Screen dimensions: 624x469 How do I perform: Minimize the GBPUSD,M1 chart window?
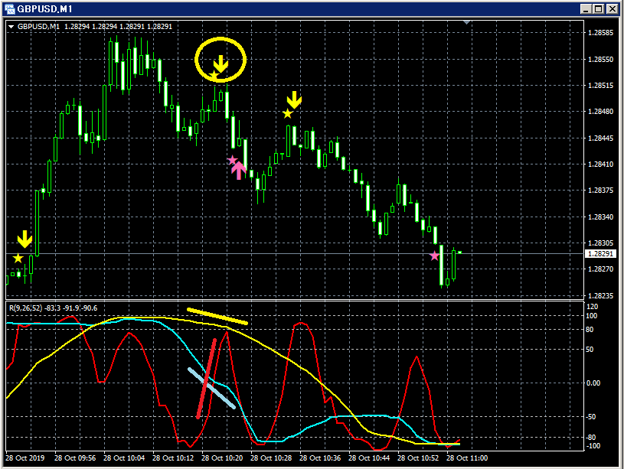click(x=586, y=8)
